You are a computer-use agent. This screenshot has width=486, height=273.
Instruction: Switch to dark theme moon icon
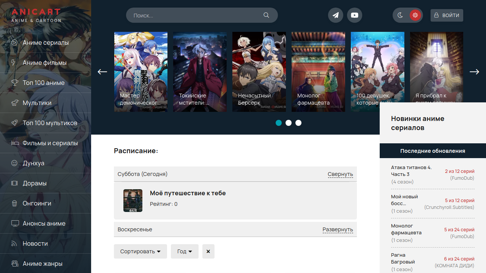coord(400,15)
